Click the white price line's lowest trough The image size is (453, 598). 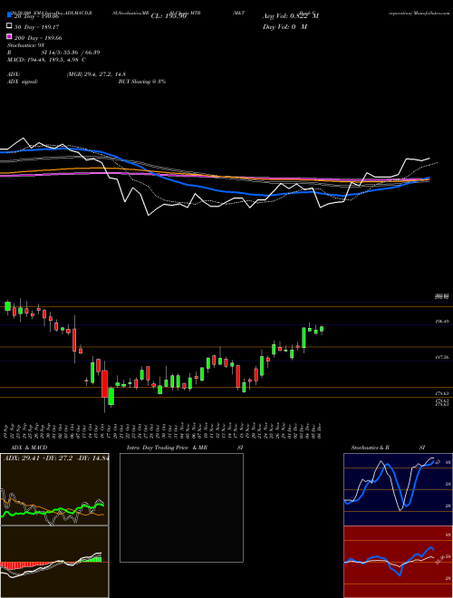point(149,215)
